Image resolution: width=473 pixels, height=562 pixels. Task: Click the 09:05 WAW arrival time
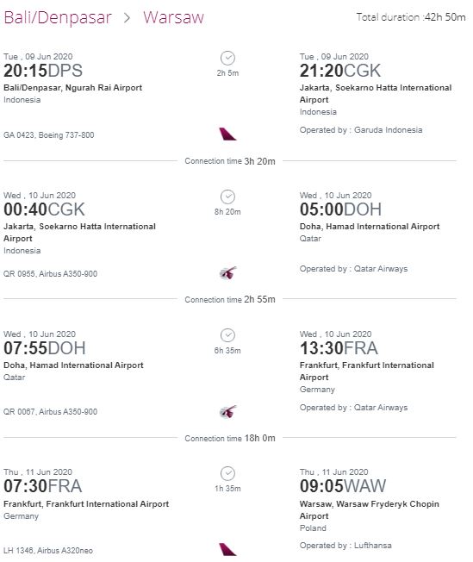point(343,486)
